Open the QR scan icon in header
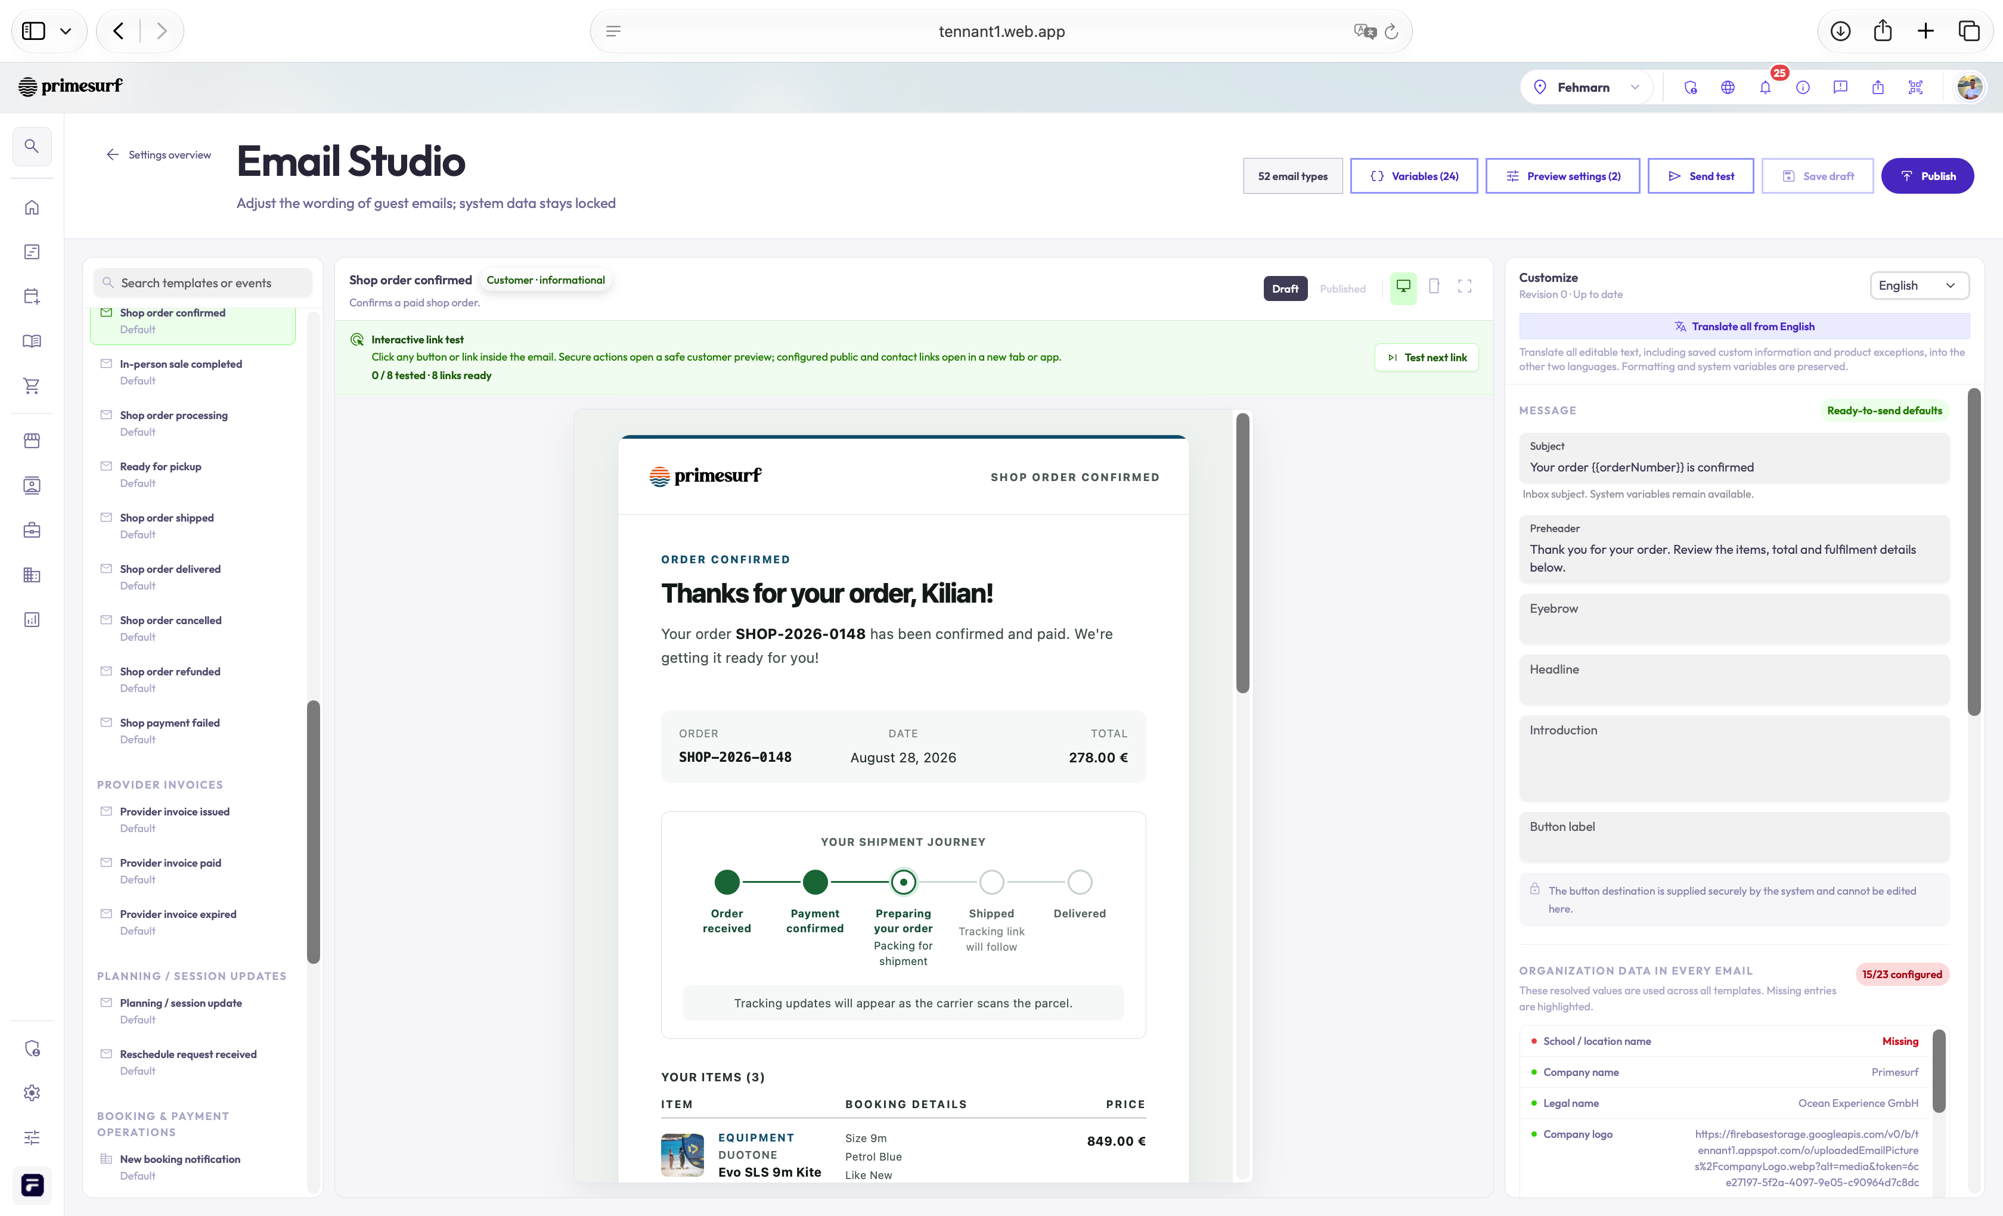 tap(1916, 87)
